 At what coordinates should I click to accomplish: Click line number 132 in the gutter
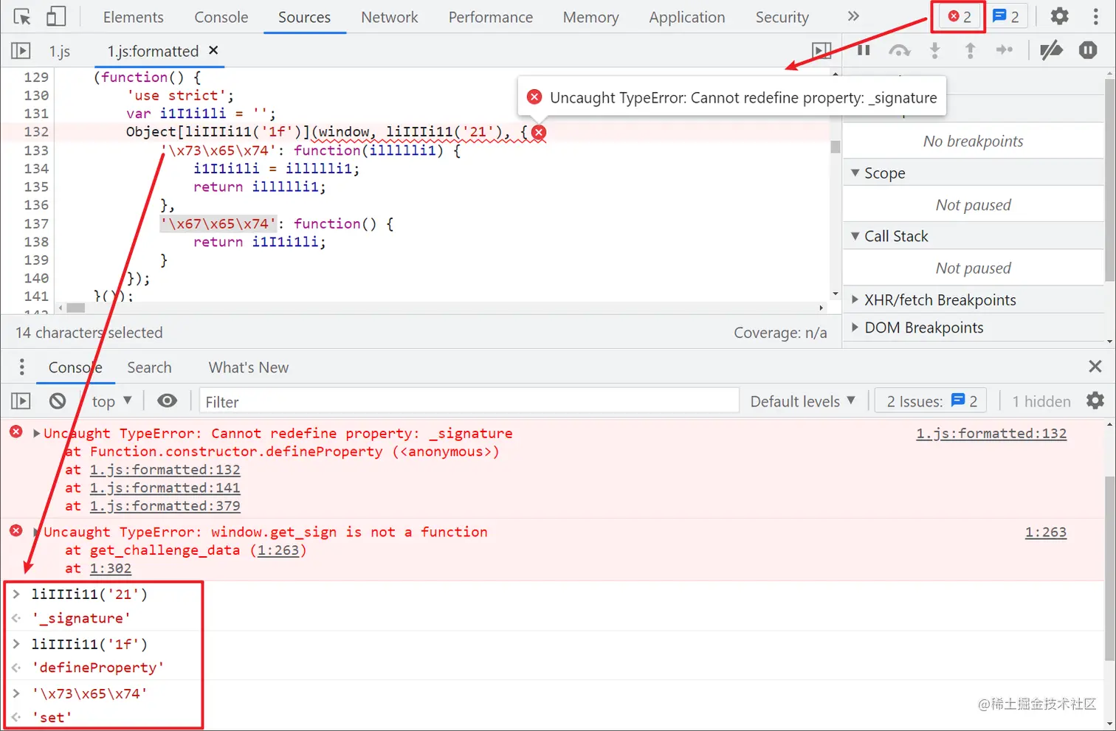tap(36, 132)
